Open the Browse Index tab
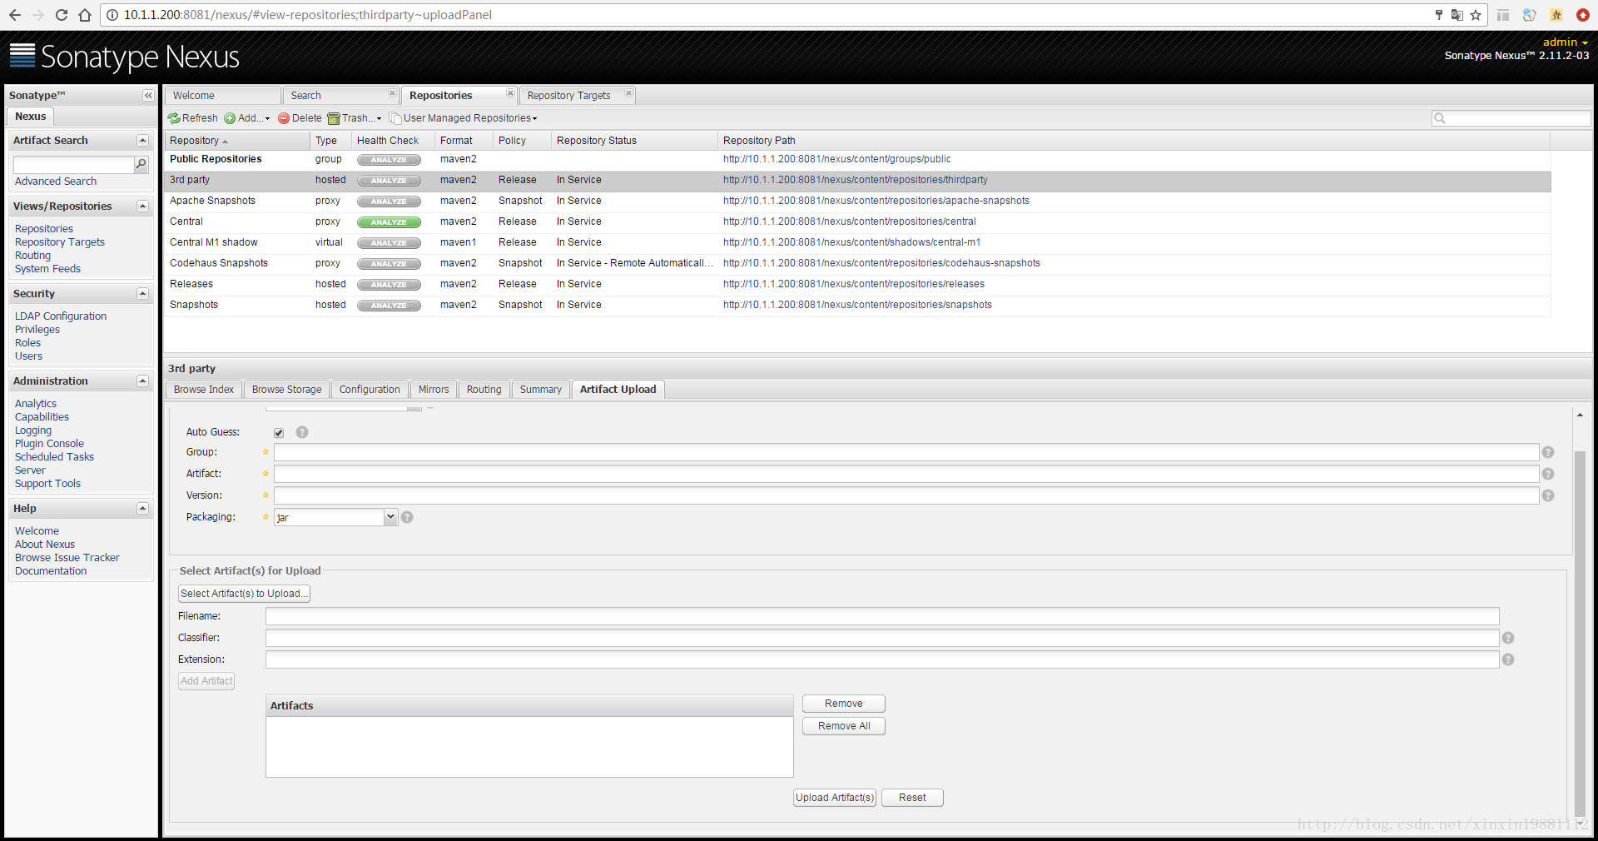The height and width of the screenshot is (841, 1598). click(x=204, y=390)
